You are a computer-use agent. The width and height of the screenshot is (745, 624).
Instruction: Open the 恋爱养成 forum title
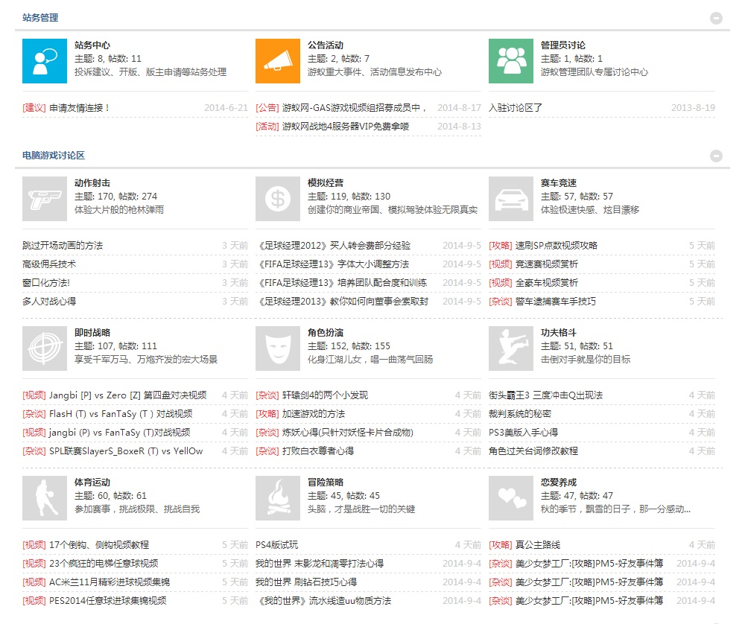tap(559, 482)
